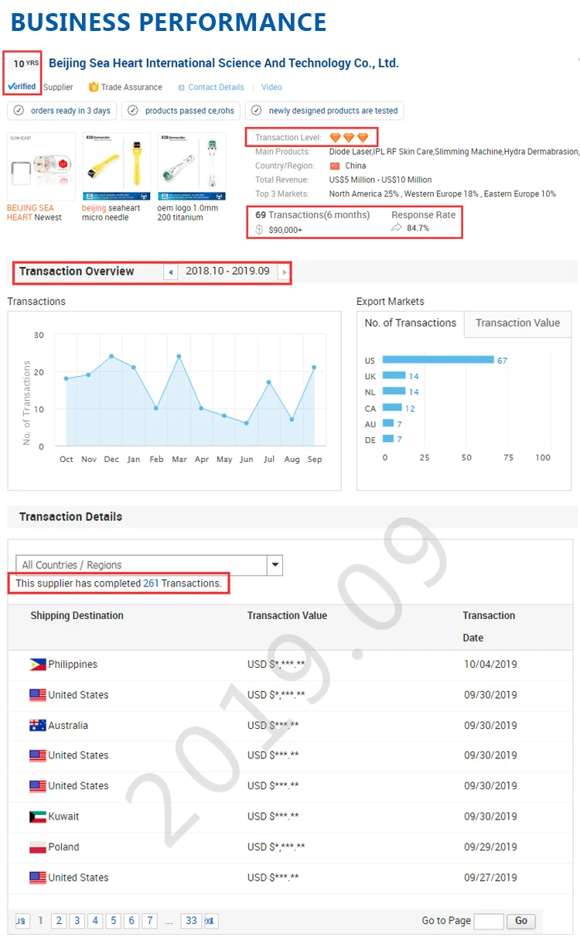Switch to the Transaction Value tab

pos(517,323)
